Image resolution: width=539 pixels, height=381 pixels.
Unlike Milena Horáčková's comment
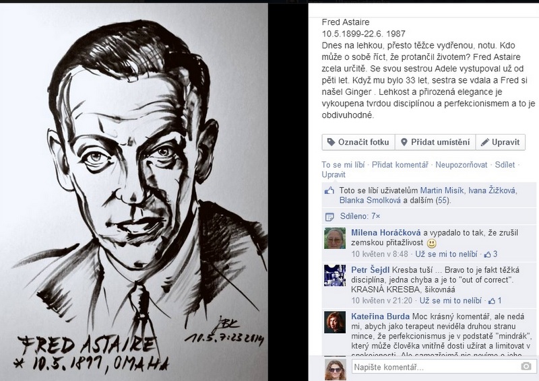[446, 254]
